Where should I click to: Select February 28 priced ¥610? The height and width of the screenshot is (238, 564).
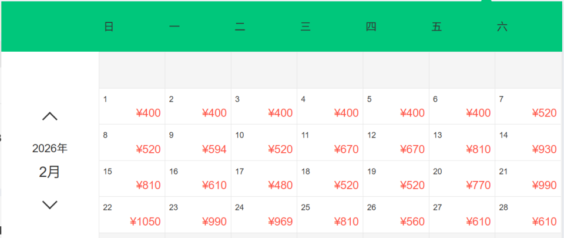coord(528,215)
